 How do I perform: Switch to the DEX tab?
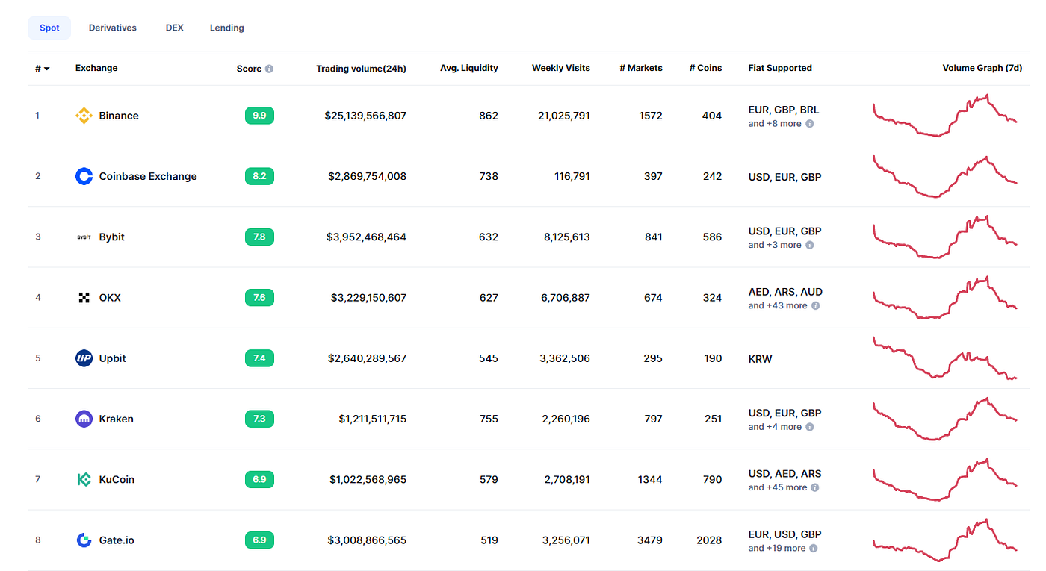point(175,28)
